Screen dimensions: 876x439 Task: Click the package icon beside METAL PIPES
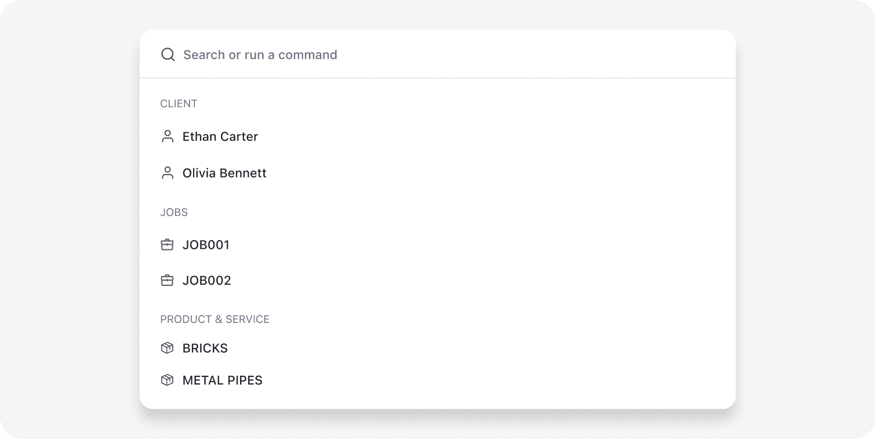(x=167, y=380)
